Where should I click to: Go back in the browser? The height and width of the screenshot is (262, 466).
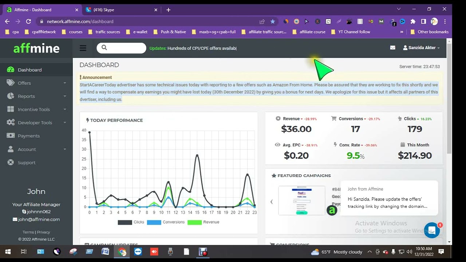coord(7,21)
